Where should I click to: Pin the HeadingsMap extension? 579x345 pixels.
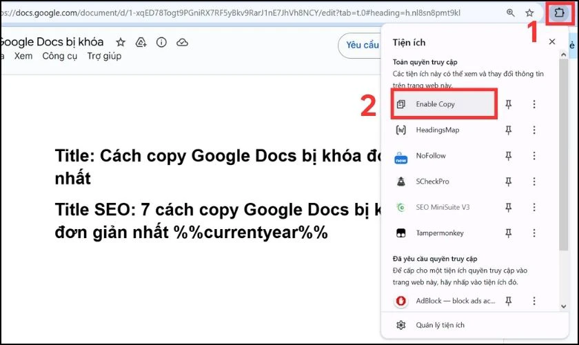tap(509, 130)
